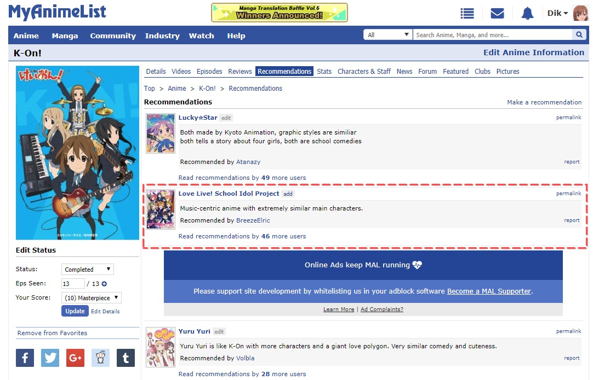This screenshot has width=593, height=380.
Task: Open messages envelope icon
Action: 497,13
